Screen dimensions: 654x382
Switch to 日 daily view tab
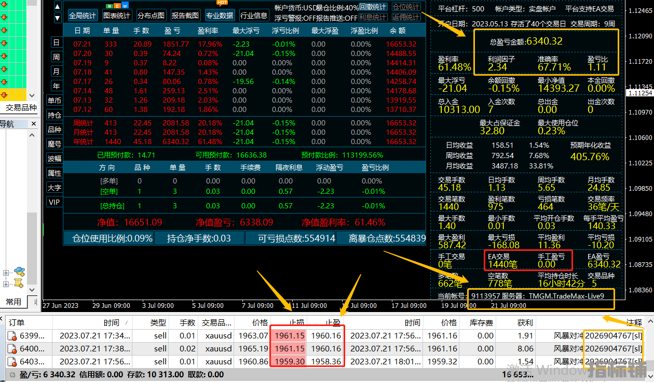click(x=56, y=43)
